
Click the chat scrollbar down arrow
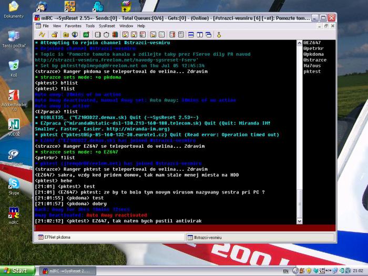[x=300, y=221]
